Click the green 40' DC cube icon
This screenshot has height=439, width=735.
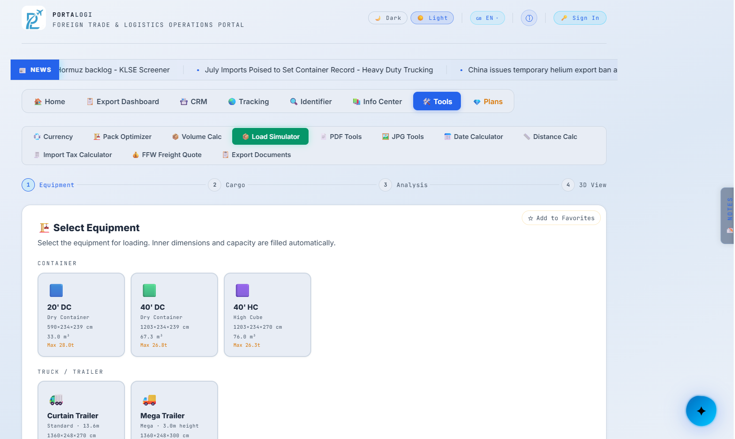[149, 290]
